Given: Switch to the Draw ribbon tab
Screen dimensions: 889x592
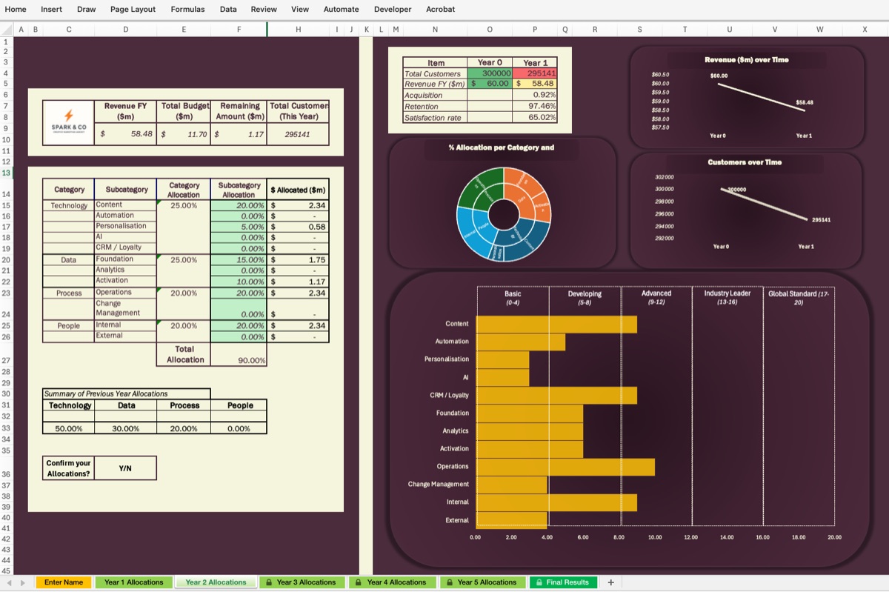Looking at the screenshot, I should 87,9.
